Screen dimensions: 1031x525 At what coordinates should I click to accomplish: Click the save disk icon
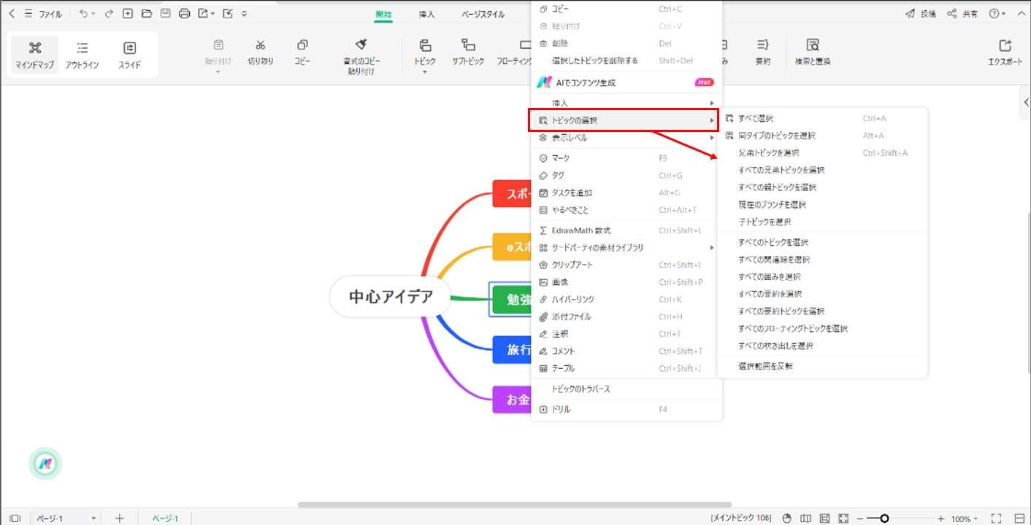(x=166, y=13)
